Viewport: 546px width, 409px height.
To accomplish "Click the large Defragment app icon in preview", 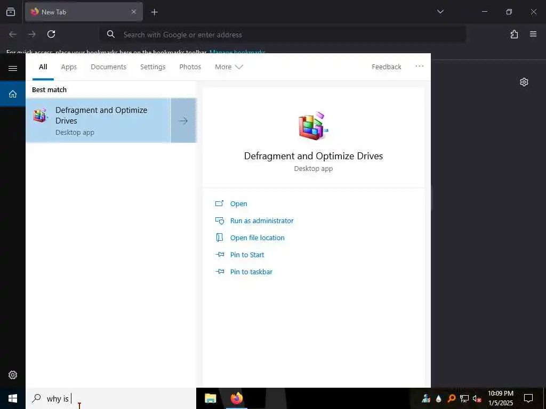I will pyautogui.click(x=314, y=126).
